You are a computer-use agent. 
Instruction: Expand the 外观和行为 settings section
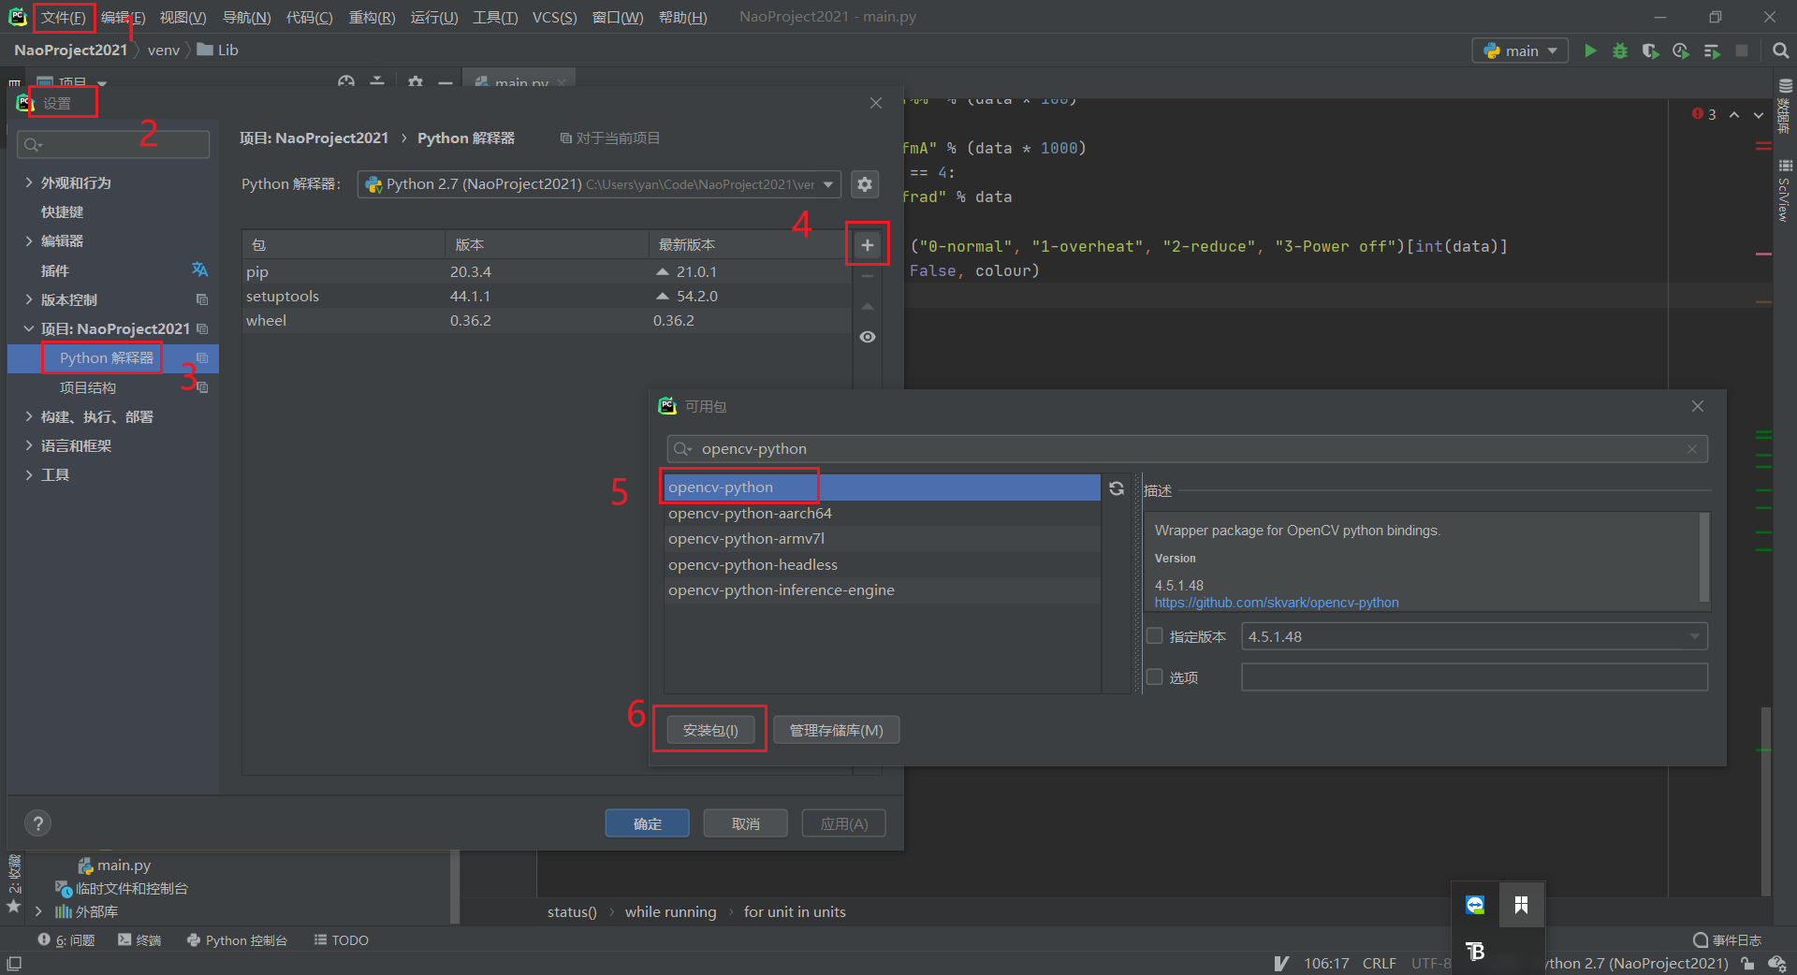point(29,182)
